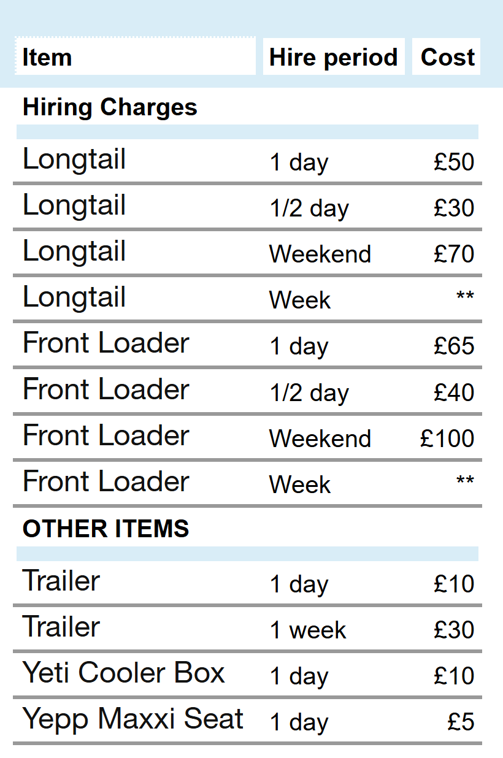This screenshot has height=758, width=503.
Task: Select the £40 Front Loader half-day cost
Action: (x=454, y=392)
